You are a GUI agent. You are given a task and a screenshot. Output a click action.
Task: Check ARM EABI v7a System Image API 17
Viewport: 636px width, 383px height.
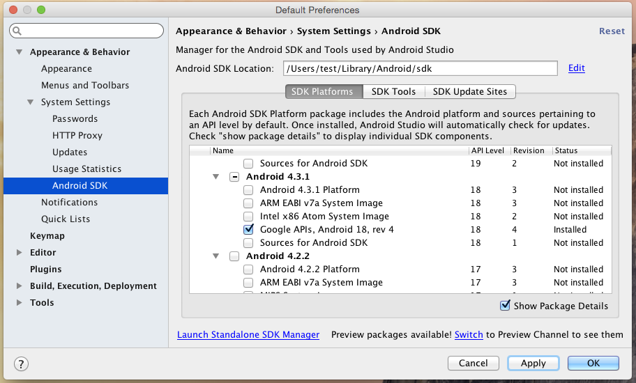pos(248,283)
